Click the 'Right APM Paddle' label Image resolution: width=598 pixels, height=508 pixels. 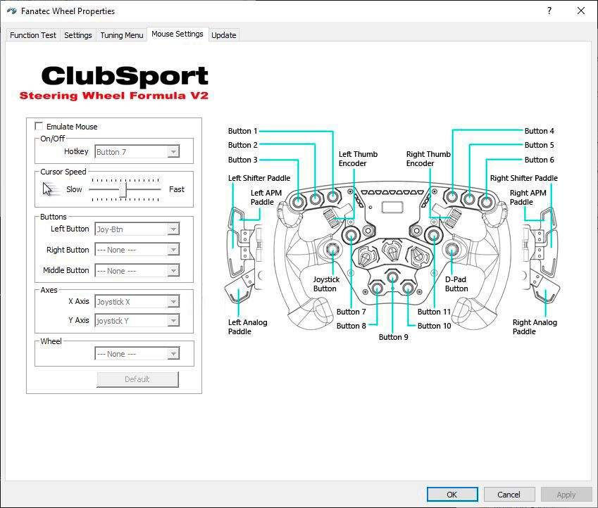click(x=528, y=198)
